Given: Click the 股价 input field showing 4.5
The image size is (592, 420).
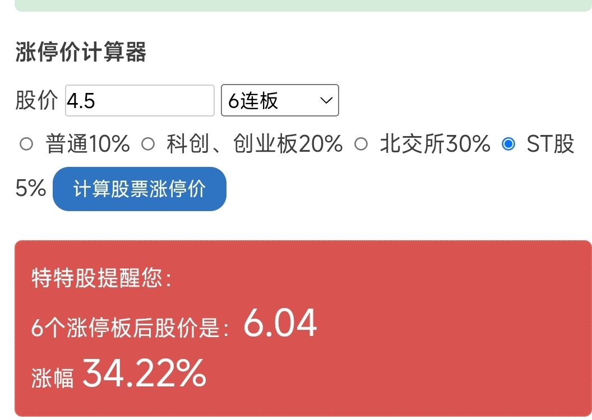Looking at the screenshot, I should point(140,100).
